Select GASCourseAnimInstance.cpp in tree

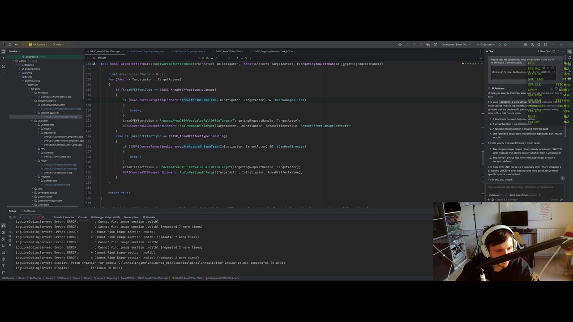(56, 97)
